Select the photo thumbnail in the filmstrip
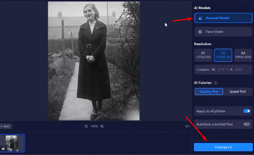The height and width of the screenshot is (155, 254). click(x=12, y=143)
